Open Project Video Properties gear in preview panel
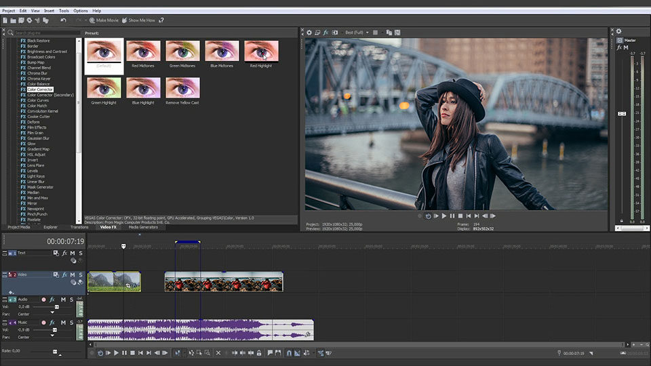The image size is (651, 366). pyautogui.click(x=309, y=33)
